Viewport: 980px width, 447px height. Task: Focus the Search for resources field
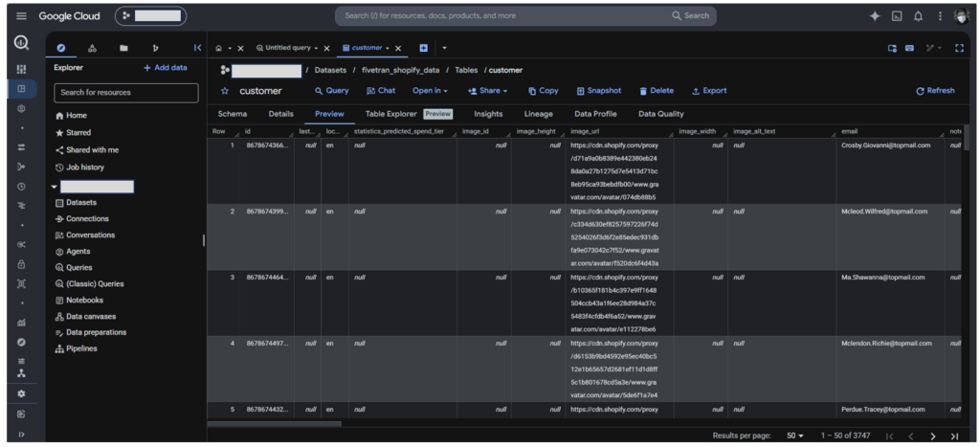126,93
